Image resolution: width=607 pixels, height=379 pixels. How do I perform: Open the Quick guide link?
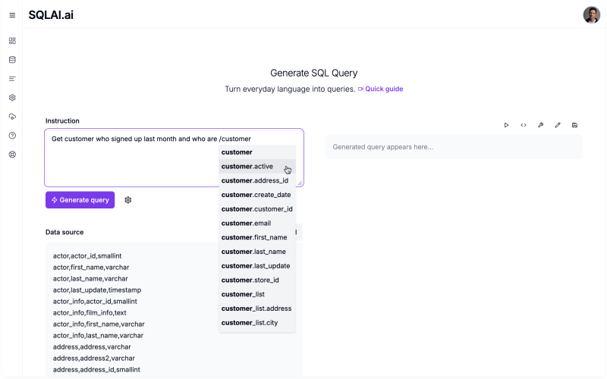point(381,89)
